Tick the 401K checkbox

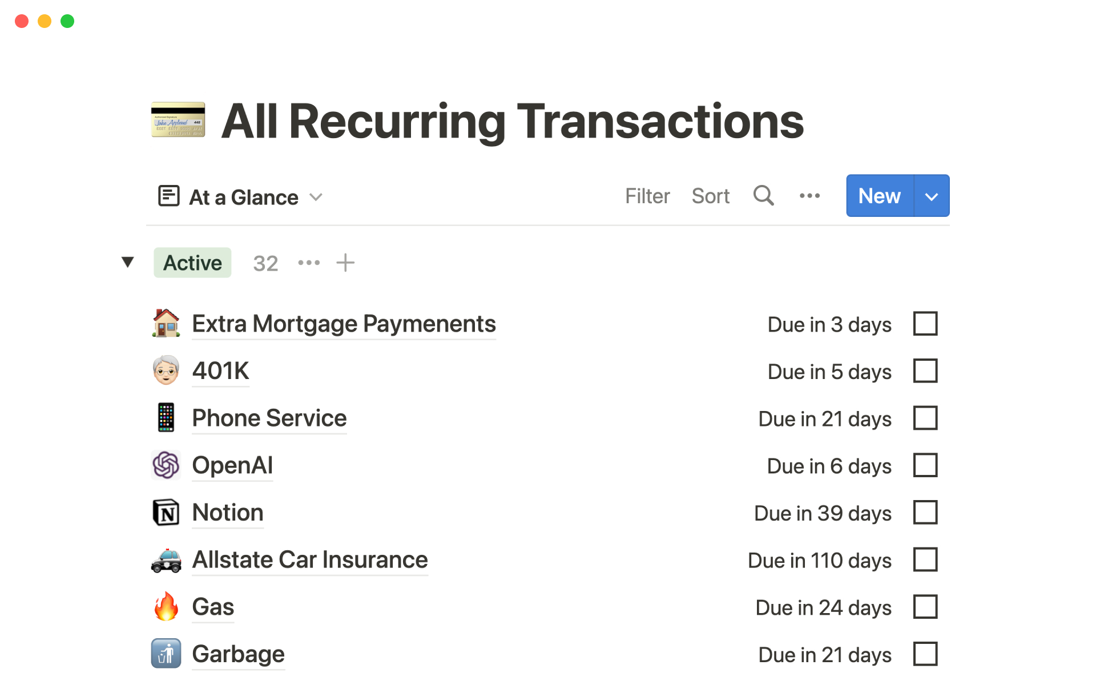click(x=925, y=371)
